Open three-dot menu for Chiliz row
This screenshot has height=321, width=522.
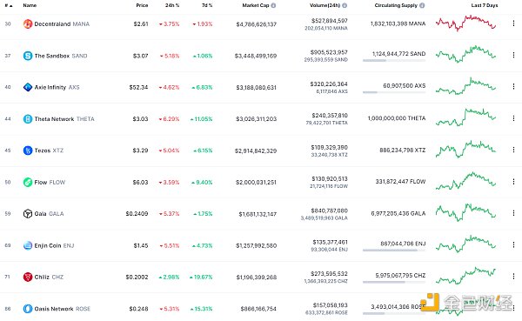[x=513, y=277]
